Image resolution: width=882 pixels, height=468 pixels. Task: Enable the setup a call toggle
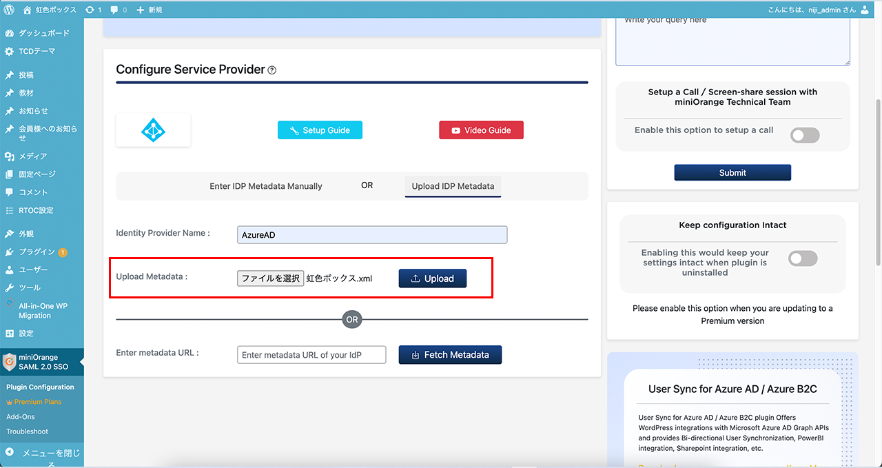click(805, 135)
